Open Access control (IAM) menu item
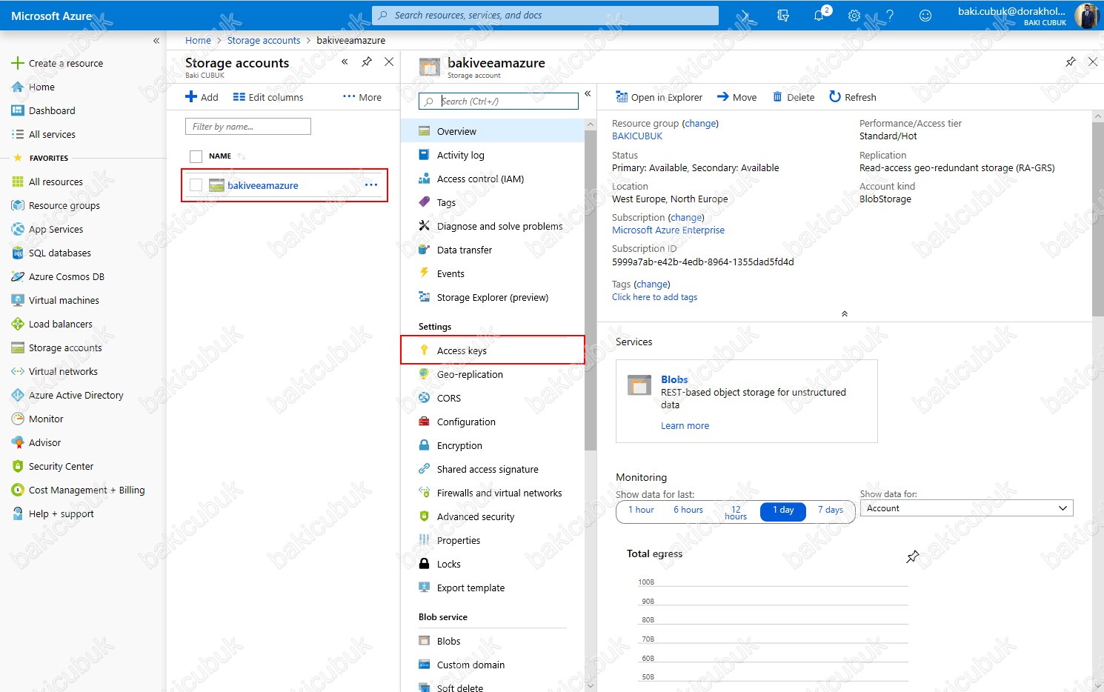1104x692 pixels. pos(493,179)
